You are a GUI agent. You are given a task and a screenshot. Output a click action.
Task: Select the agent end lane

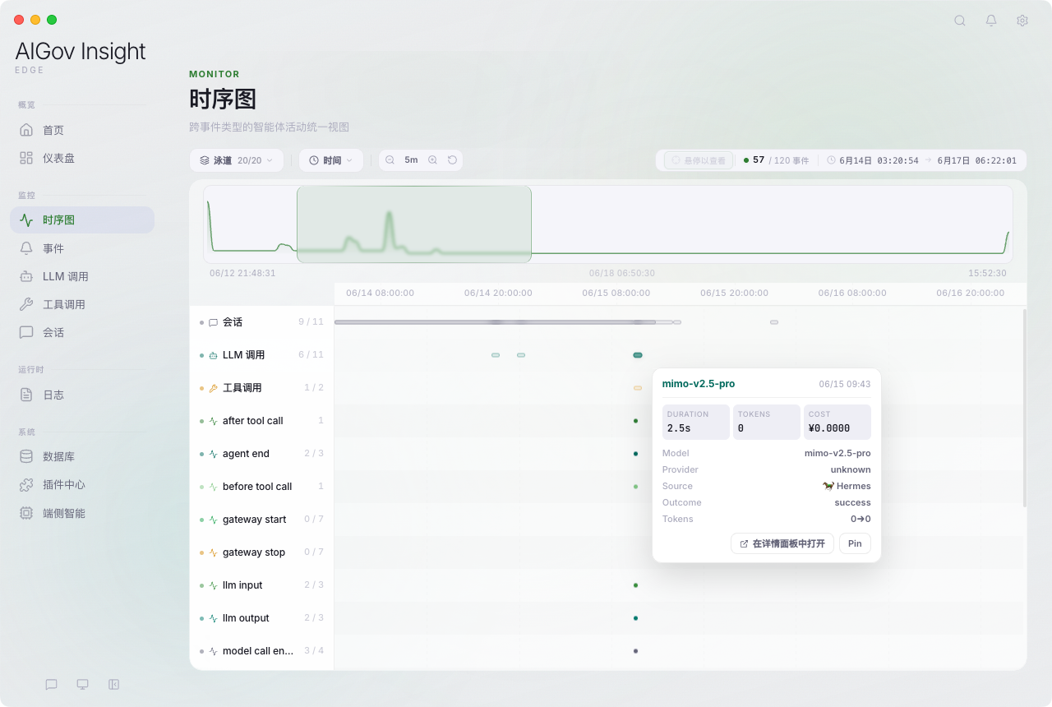point(261,454)
